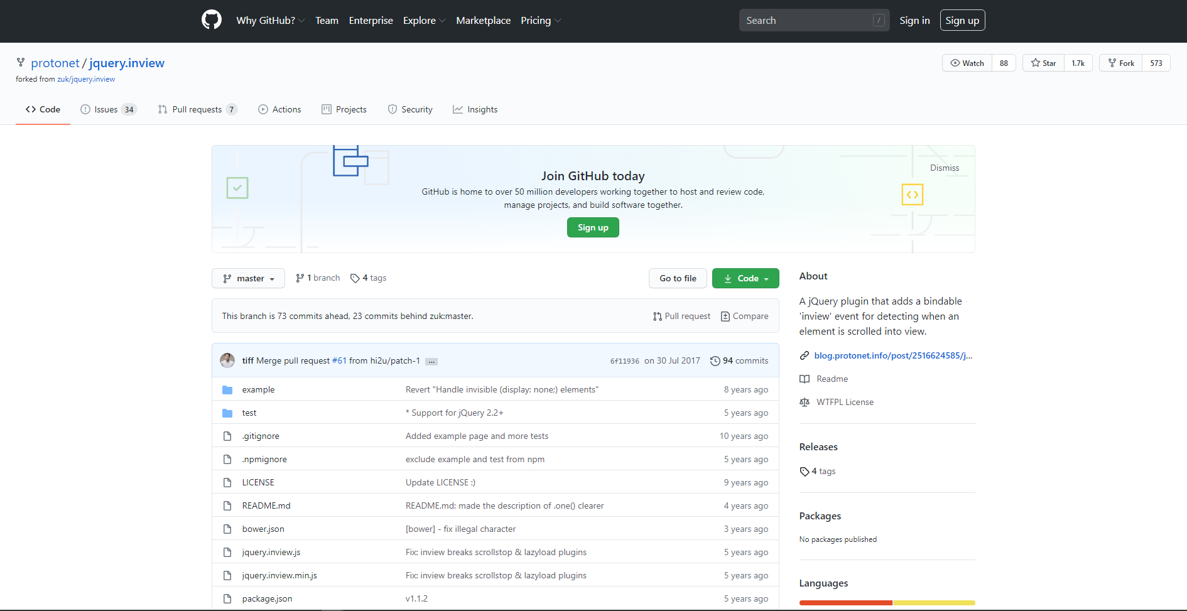Open the Pull requests tab

(197, 110)
